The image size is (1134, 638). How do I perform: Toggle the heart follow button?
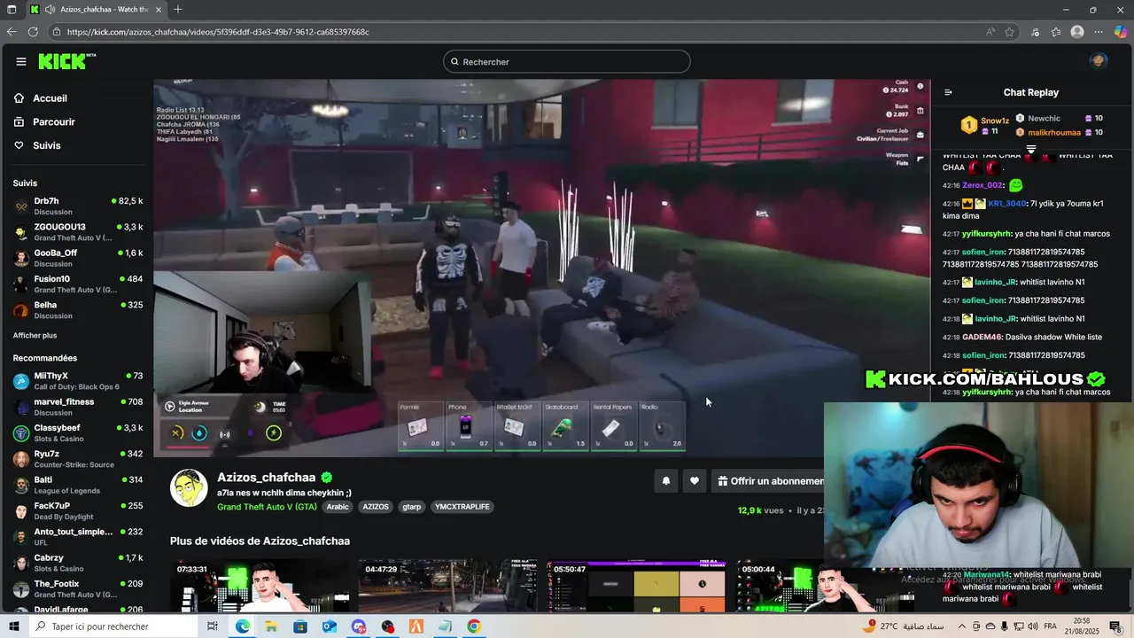click(695, 481)
